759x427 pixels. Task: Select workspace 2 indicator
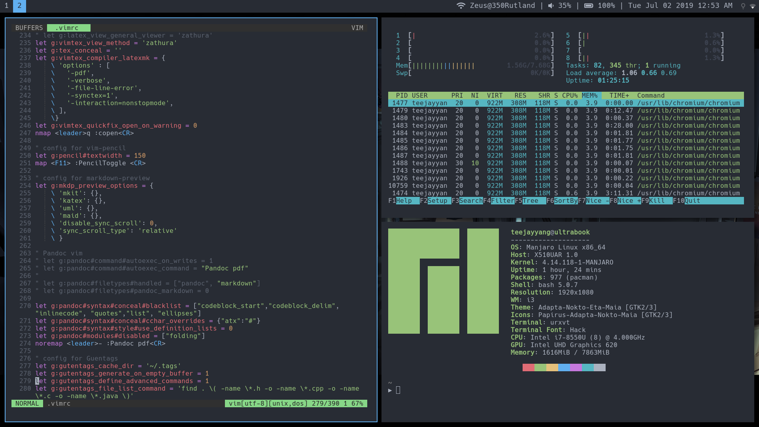coord(19,6)
